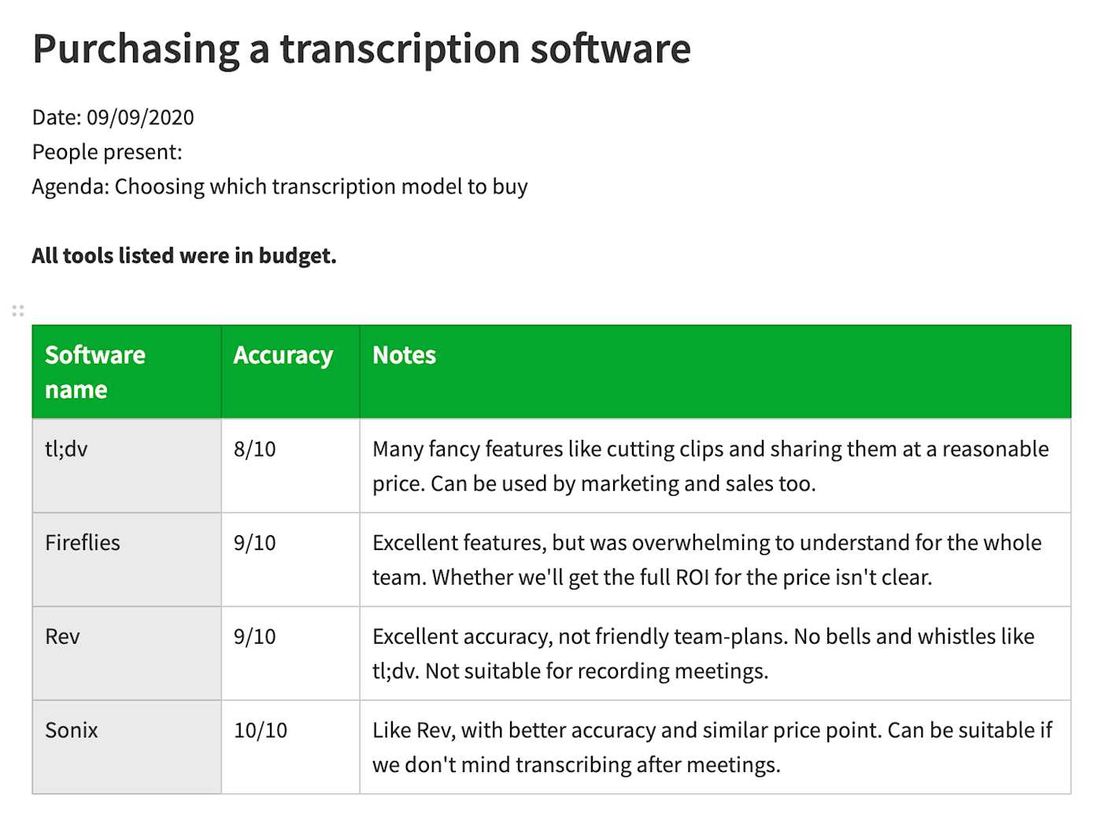The width and height of the screenshot is (1102, 835).
Task: Click the Sonix notes cell text
Action: pos(712,747)
